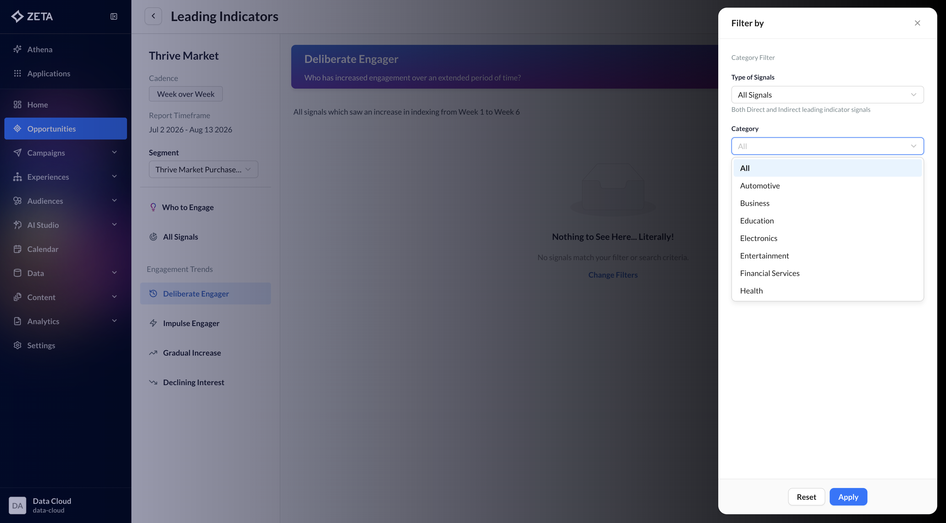Click the Data Cloud account name
Viewport: 946px width, 523px height.
point(52,501)
